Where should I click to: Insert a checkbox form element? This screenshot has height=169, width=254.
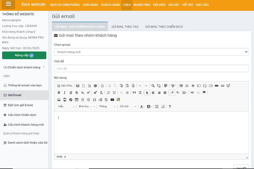187,86
